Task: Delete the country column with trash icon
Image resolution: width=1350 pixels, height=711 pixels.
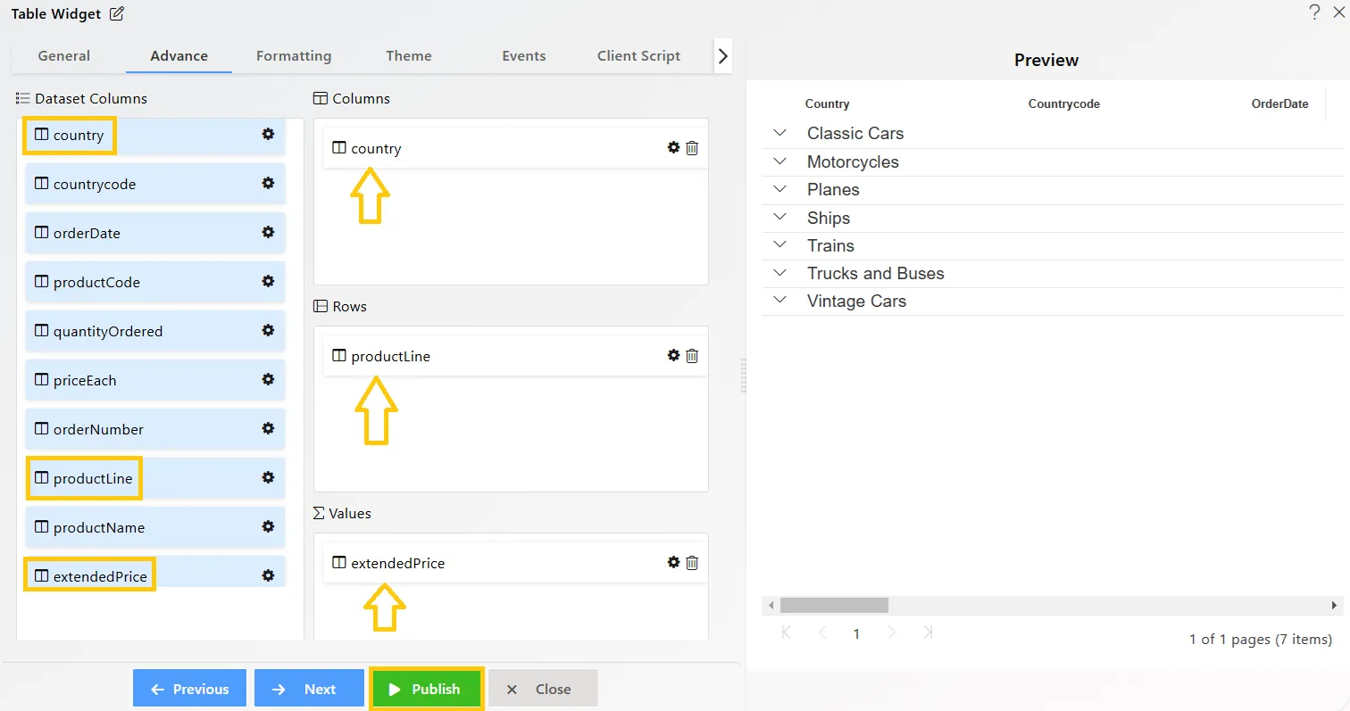Action: 692,148
